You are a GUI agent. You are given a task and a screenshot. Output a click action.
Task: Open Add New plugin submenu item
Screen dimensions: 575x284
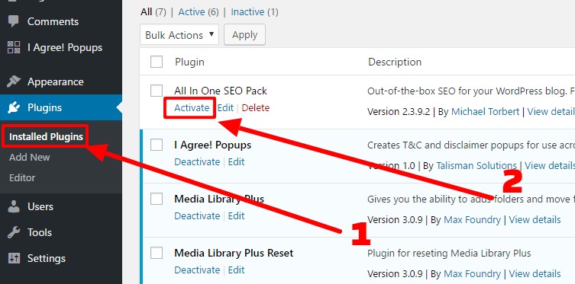tap(29, 157)
